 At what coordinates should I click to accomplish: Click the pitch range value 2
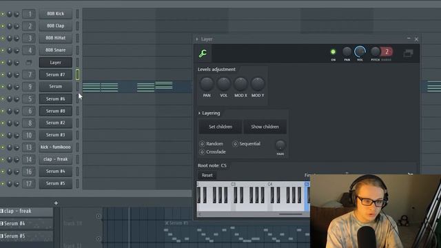click(387, 52)
